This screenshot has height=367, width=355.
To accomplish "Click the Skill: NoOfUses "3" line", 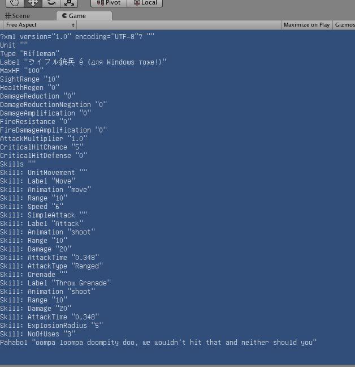I will (x=38, y=334).
